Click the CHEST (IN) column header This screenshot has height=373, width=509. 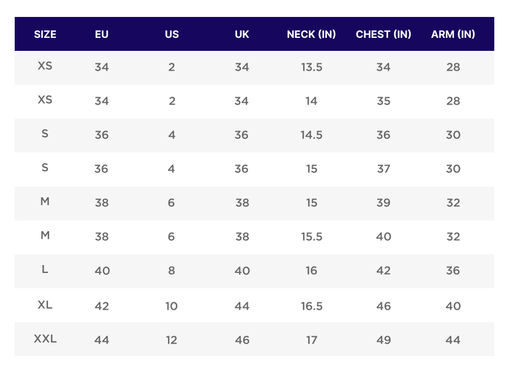[x=383, y=34]
